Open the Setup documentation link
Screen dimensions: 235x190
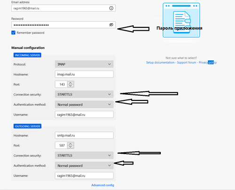160,62
